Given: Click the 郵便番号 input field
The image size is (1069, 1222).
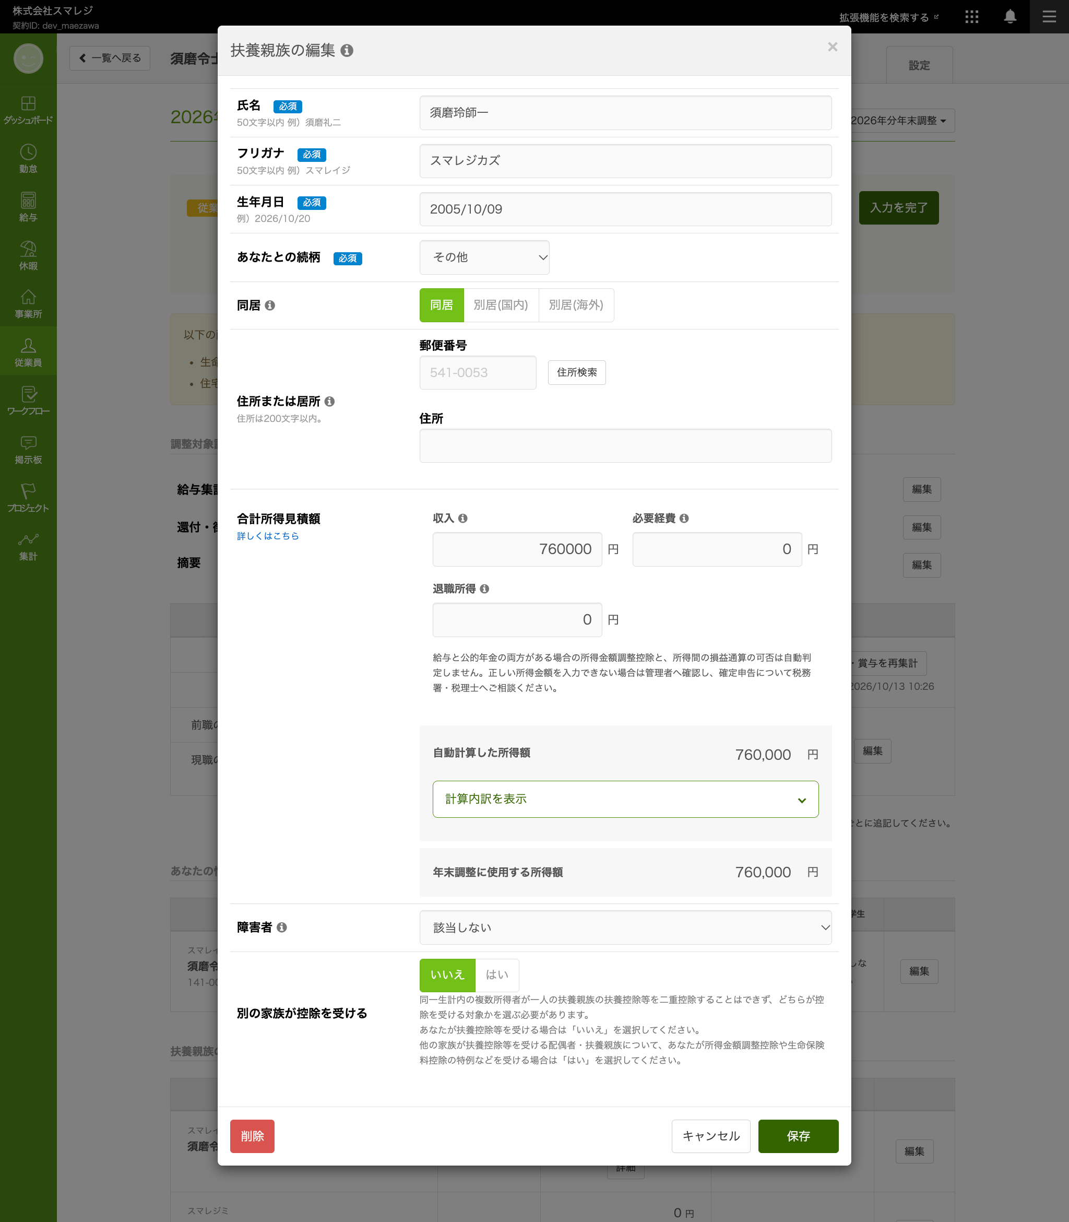Looking at the screenshot, I should click(x=478, y=373).
